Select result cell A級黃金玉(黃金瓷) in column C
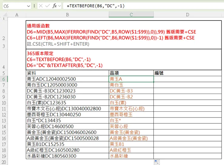The image size is (224, 165). 131,138
